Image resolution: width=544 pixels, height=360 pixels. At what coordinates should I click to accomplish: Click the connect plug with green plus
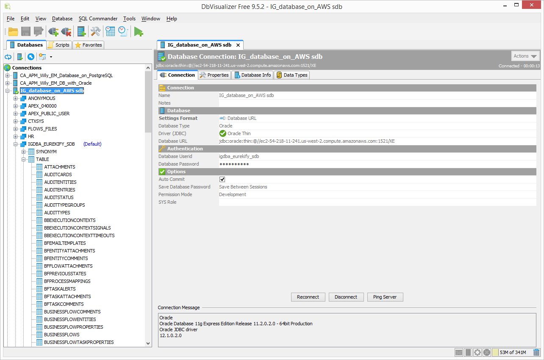(x=53, y=31)
